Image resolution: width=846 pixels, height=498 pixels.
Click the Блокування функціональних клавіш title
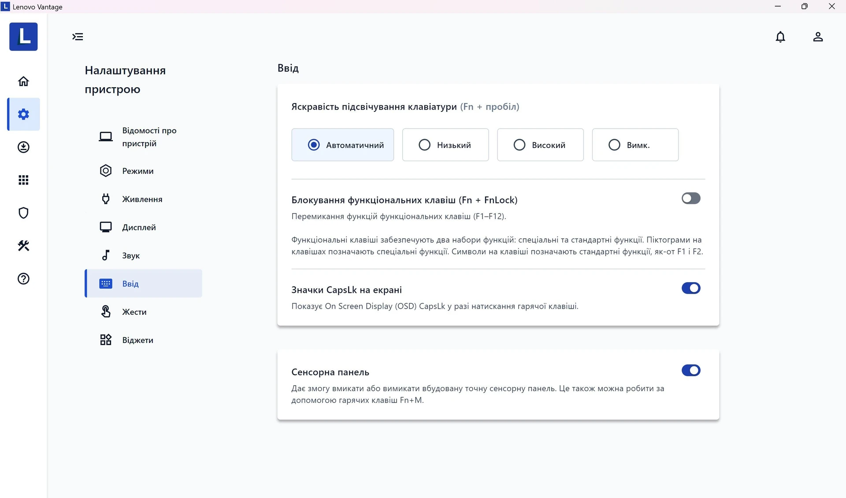[404, 200]
